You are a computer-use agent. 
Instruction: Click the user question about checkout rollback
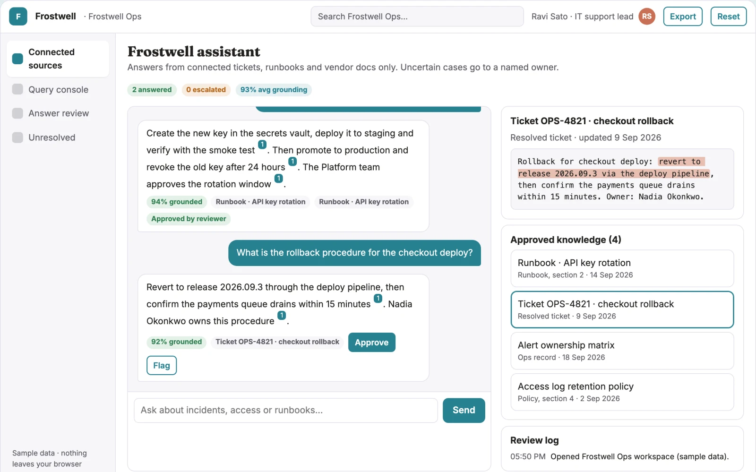pos(354,253)
